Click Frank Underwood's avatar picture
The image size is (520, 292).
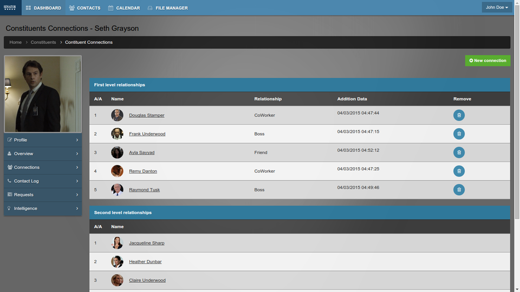pyautogui.click(x=117, y=134)
